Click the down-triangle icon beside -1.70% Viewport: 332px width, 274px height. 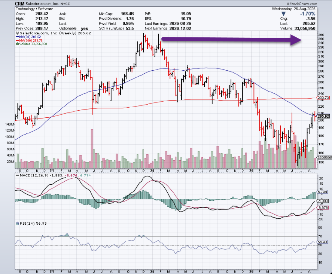coord(283,14)
